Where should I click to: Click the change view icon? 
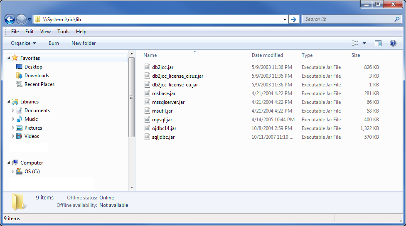pyautogui.click(x=355, y=43)
